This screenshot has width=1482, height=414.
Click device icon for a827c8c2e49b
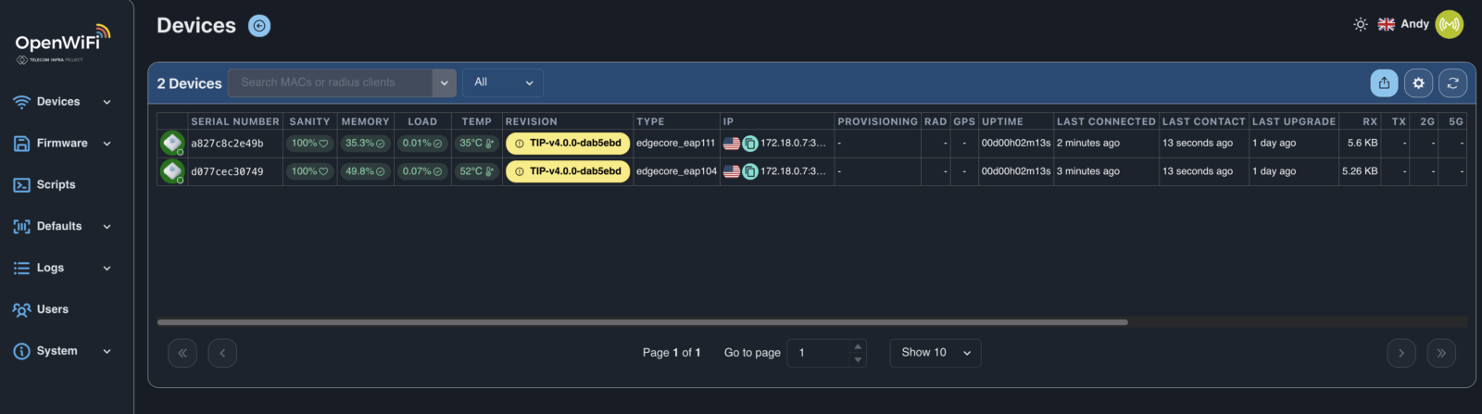pyautogui.click(x=172, y=143)
